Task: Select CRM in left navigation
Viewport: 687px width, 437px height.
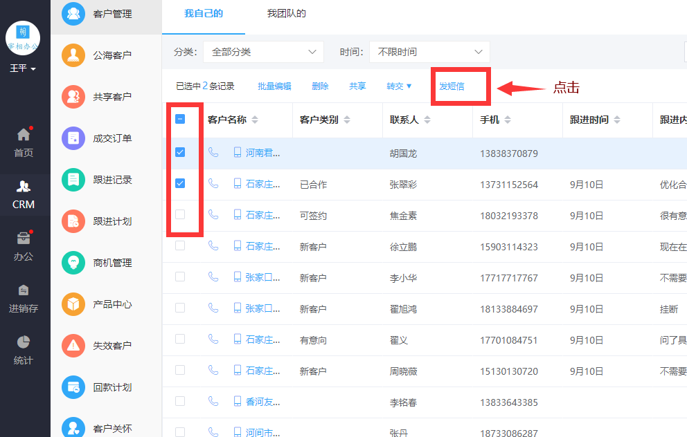Action: (24, 195)
